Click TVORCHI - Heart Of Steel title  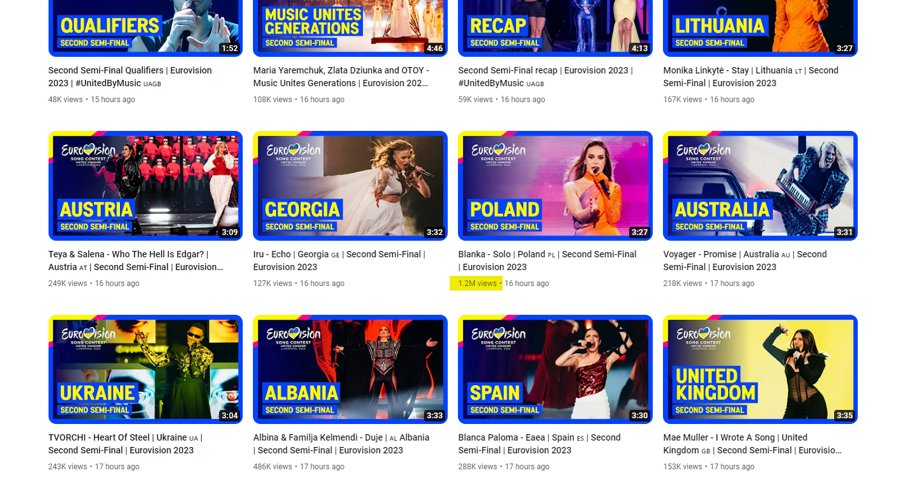[125, 444]
